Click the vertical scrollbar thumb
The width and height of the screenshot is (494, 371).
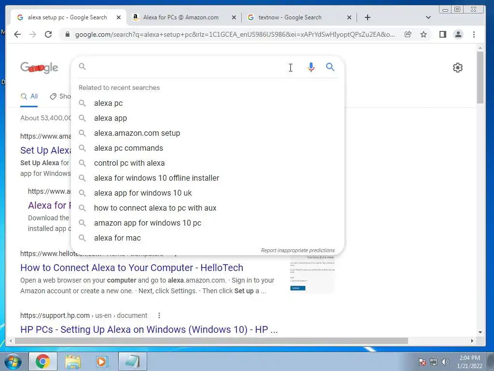480,77
